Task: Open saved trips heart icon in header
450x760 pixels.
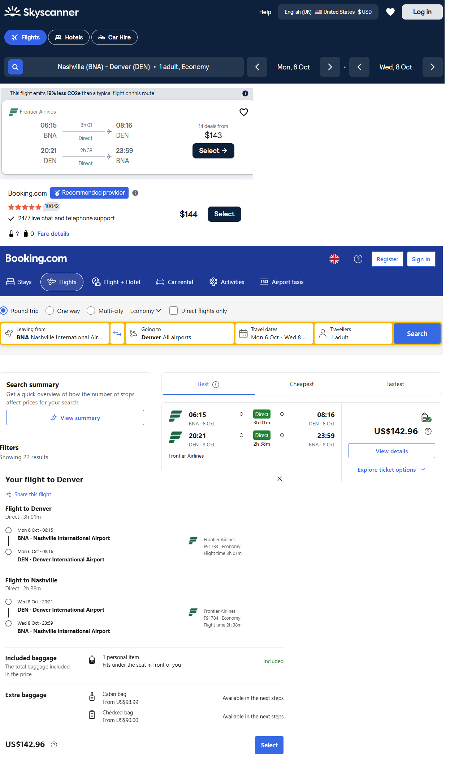Action: pos(390,12)
